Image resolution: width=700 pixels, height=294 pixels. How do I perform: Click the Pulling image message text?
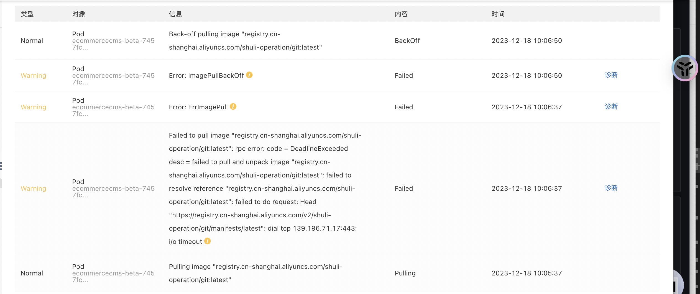click(256, 273)
